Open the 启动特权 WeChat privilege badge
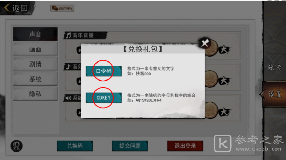The width and height of the screenshot is (286, 160). click(x=62, y=8)
